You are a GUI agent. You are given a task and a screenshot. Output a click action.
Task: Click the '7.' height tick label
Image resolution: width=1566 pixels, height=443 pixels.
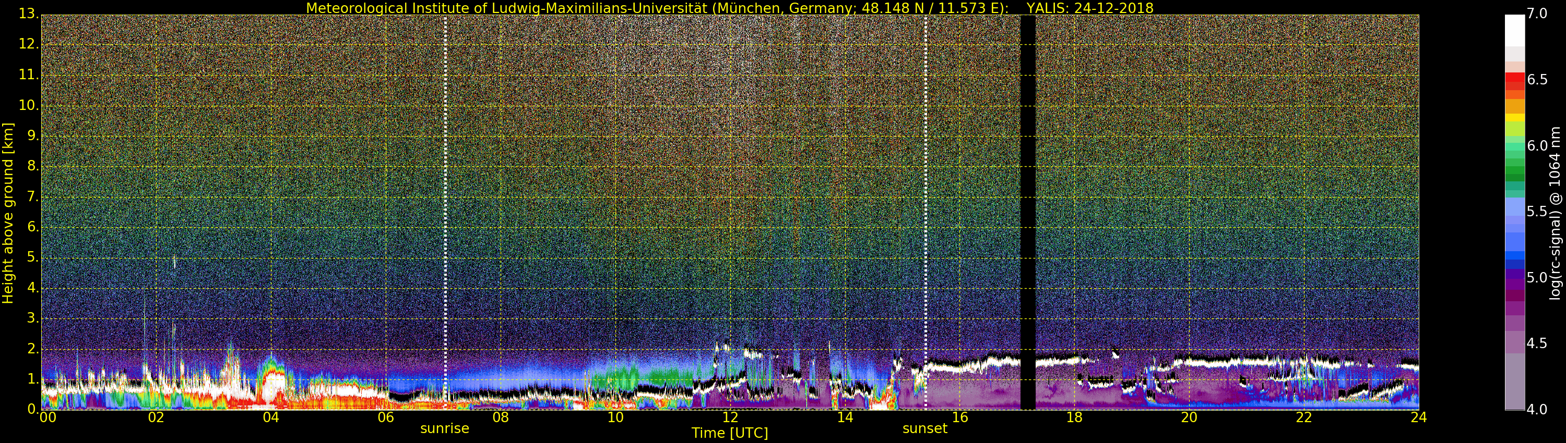(x=33, y=196)
